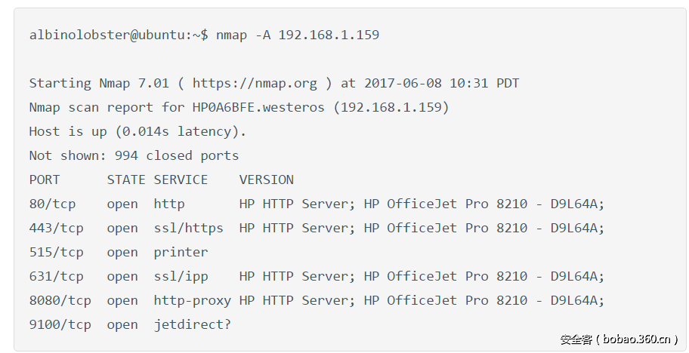The height and width of the screenshot is (353, 689).
Task: Click the VERSION column header
Action: pyautogui.click(x=267, y=180)
